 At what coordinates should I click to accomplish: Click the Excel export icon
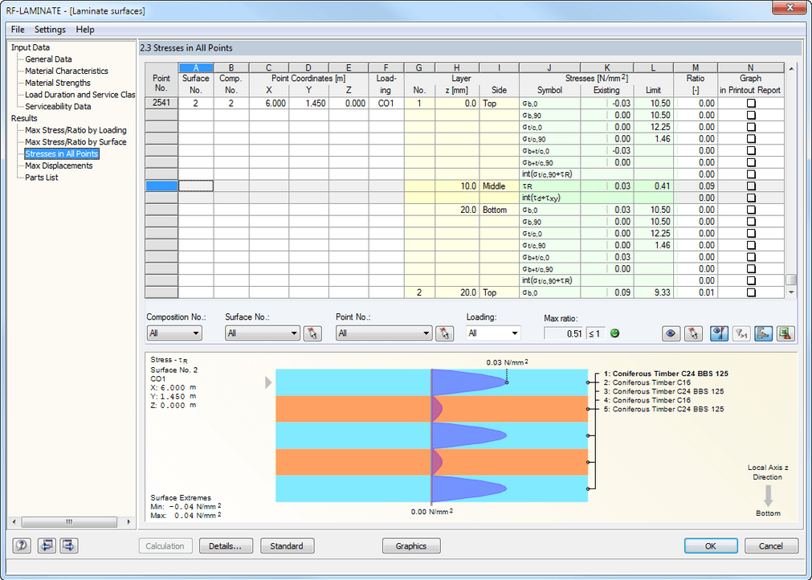click(x=785, y=333)
